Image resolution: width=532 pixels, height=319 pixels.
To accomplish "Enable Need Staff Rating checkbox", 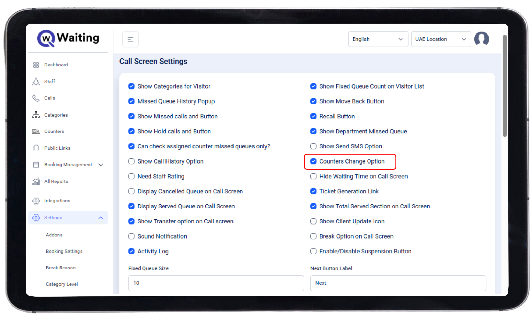I will click(131, 177).
